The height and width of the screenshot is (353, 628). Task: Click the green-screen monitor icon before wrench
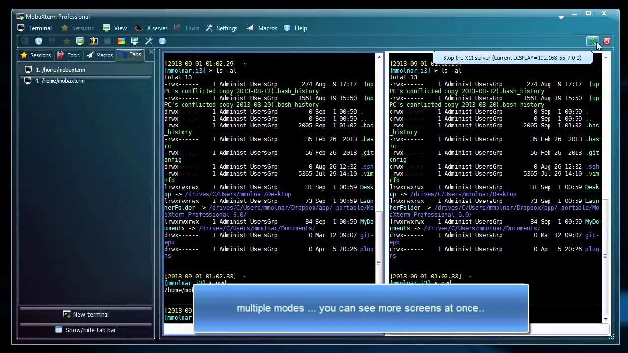pos(135,41)
